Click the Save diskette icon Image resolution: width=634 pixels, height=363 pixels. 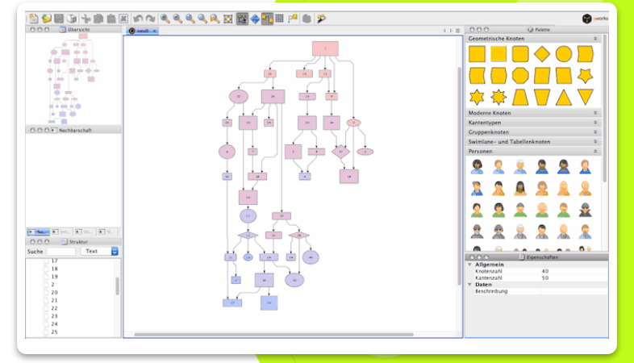[59, 19]
